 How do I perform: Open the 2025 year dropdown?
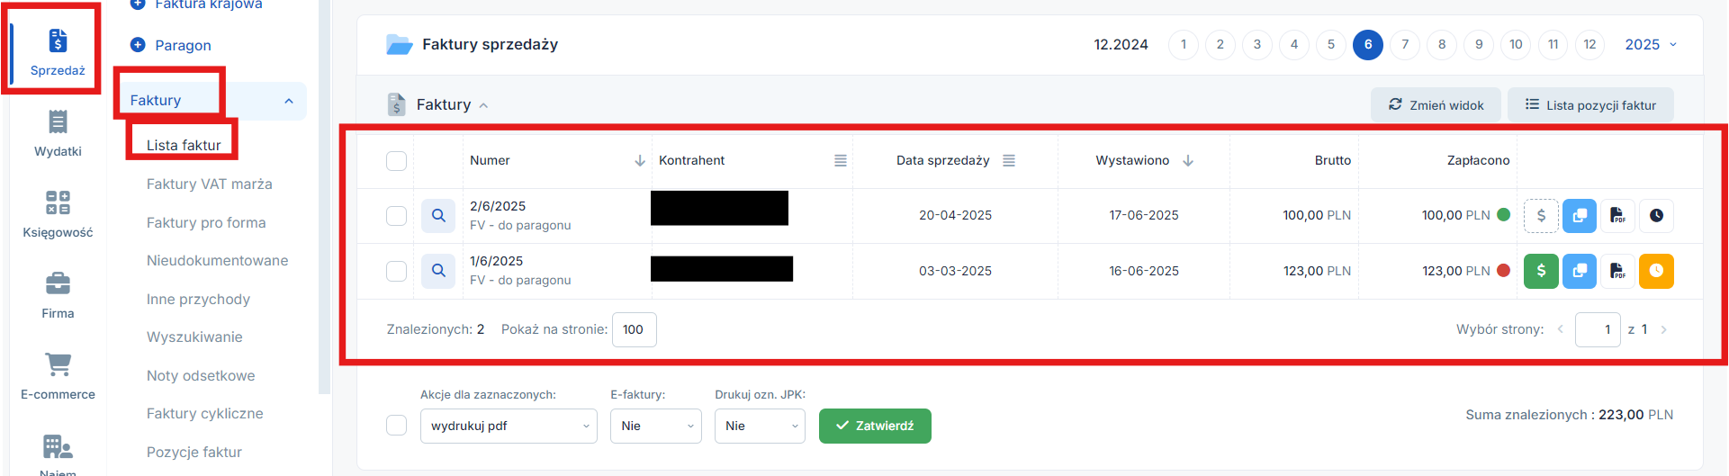(1651, 44)
